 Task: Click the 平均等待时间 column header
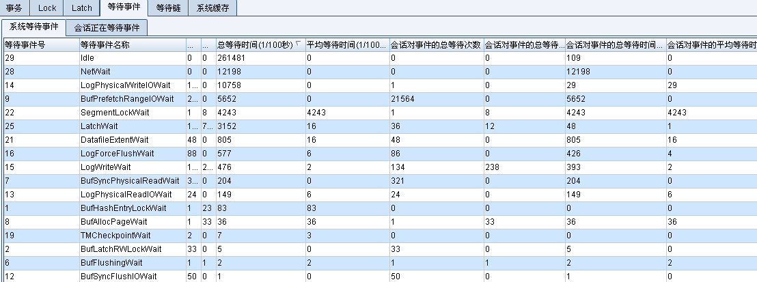pos(346,45)
